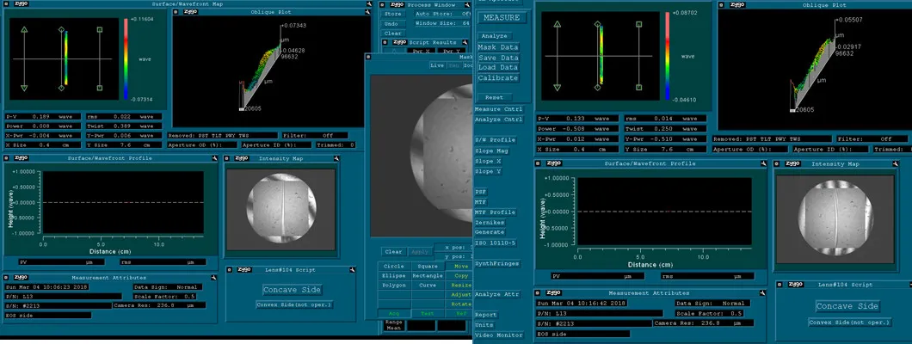Image resolution: width=912 pixels, height=344 pixels.
Task: Change Window Size 64 in Process Window
Action: [442, 23]
